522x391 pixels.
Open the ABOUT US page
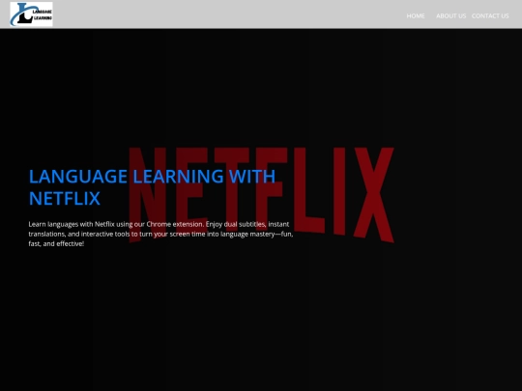click(451, 16)
